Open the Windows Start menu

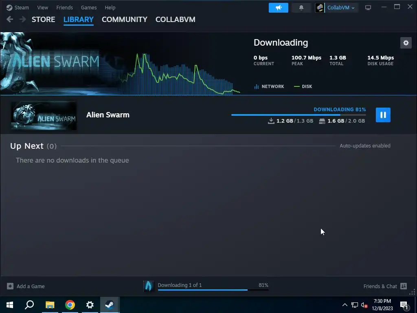click(10, 305)
